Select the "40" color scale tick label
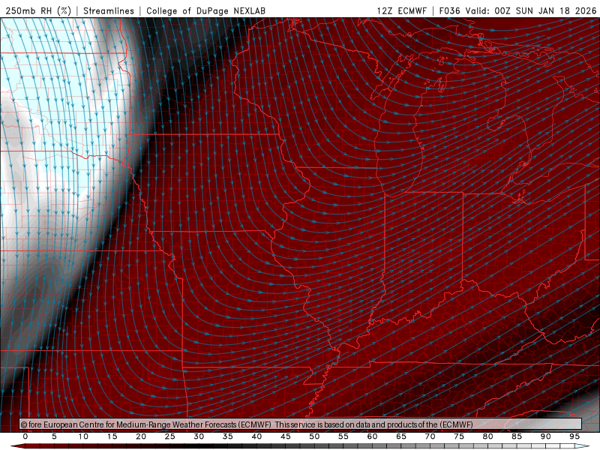The image size is (600, 450). (256, 436)
